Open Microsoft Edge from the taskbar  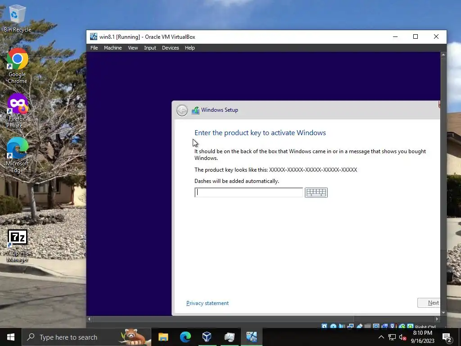tap(185, 337)
